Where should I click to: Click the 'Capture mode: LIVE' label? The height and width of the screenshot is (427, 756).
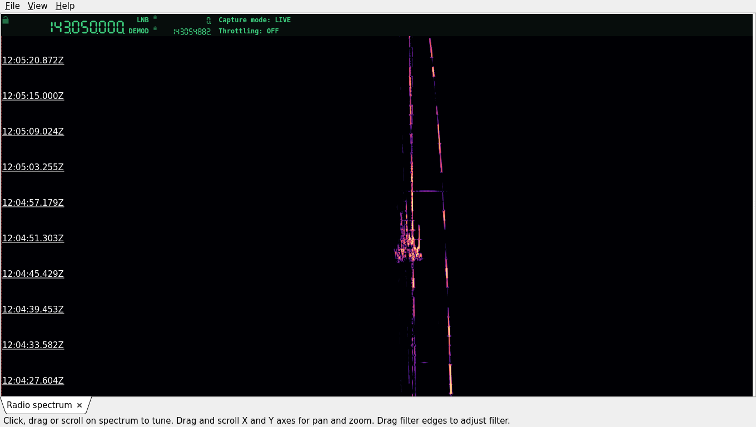[x=255, y=20]
